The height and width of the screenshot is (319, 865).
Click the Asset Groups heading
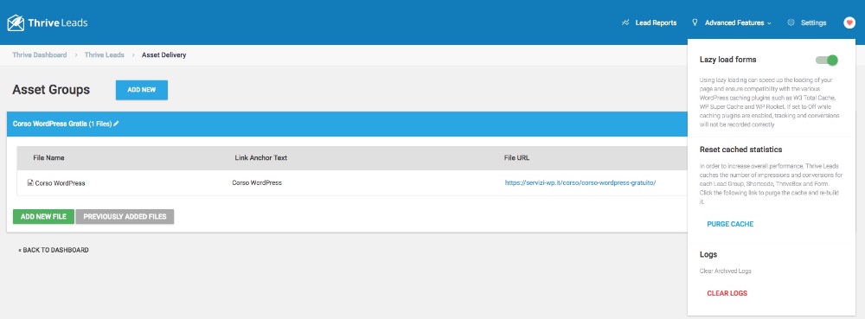51,90
